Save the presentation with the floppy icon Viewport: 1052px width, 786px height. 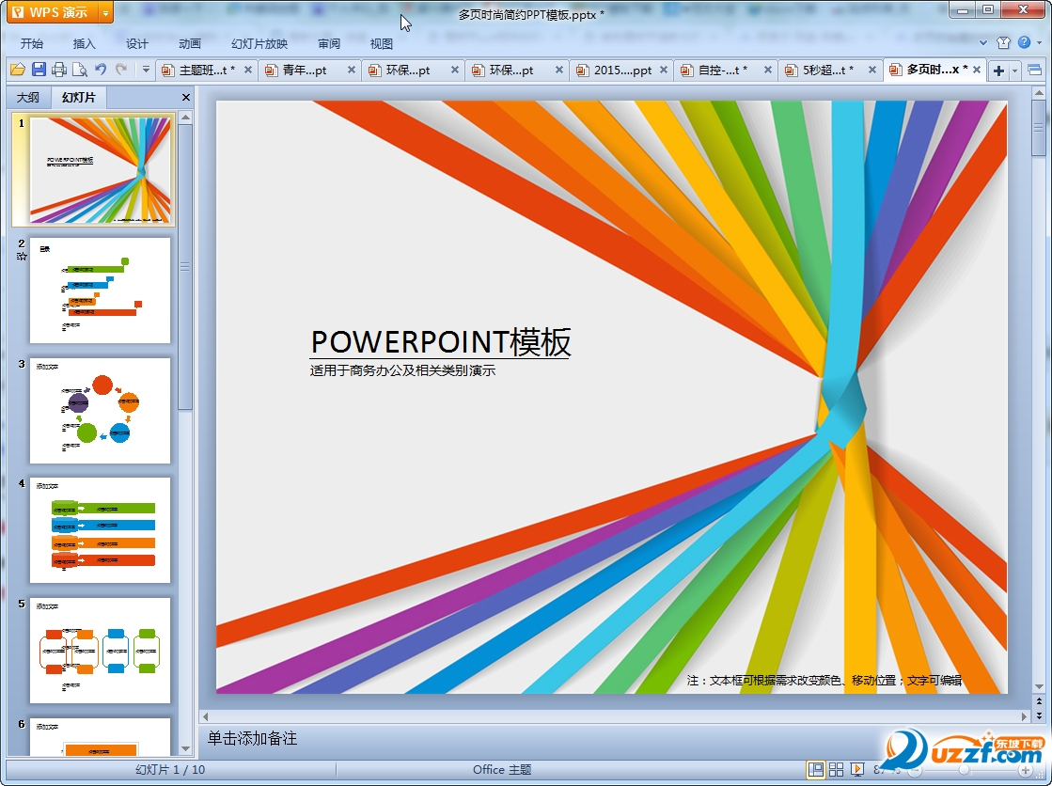[39, 70]
